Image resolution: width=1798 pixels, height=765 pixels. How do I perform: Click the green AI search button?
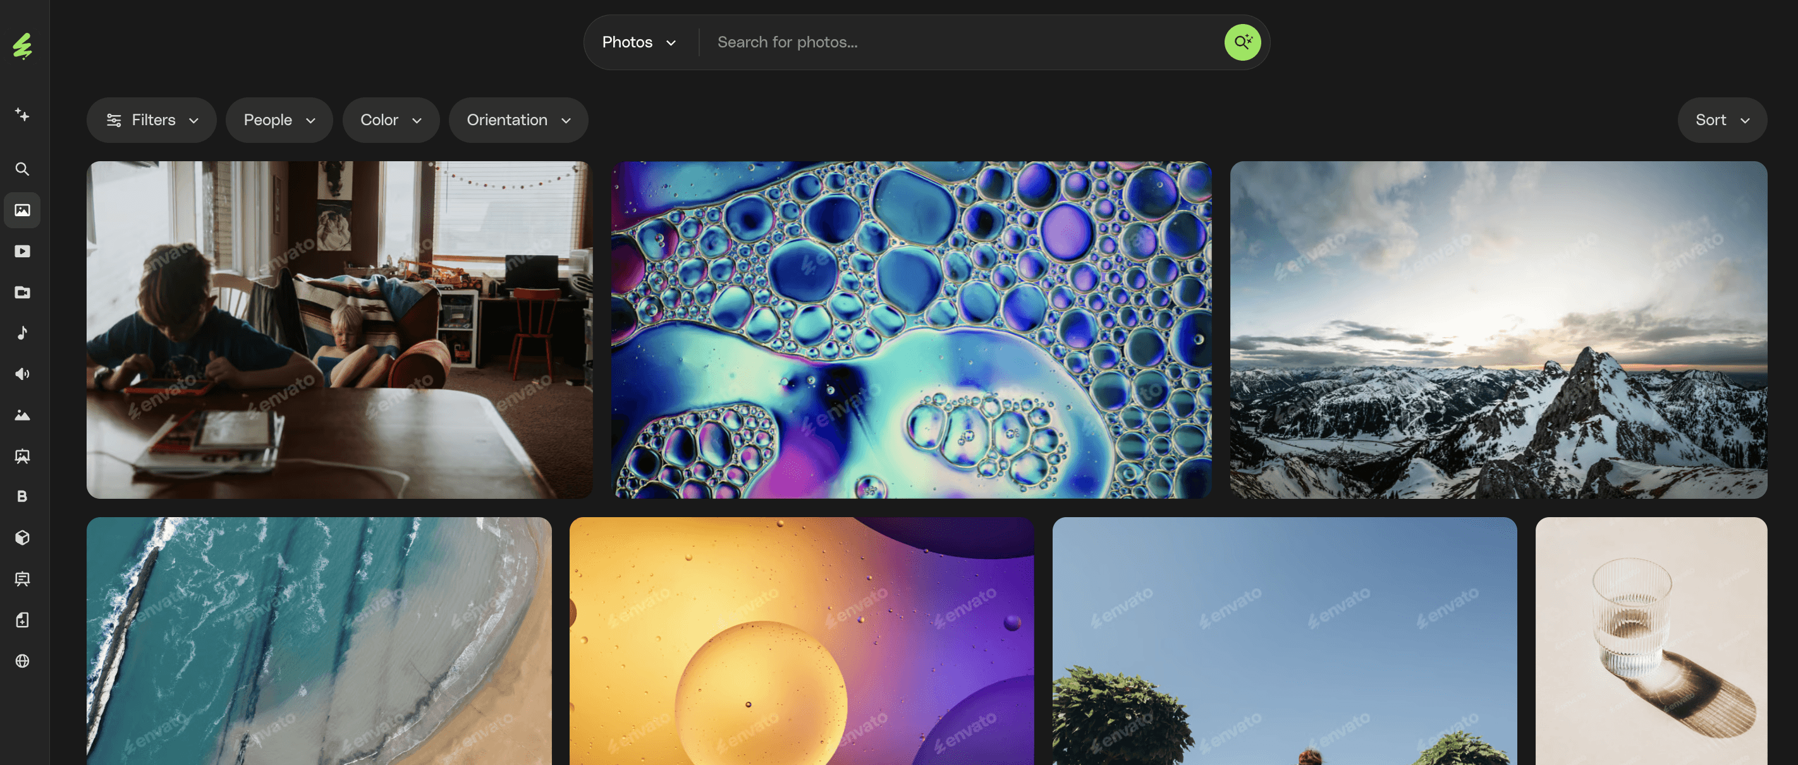tap(1242, 42)
